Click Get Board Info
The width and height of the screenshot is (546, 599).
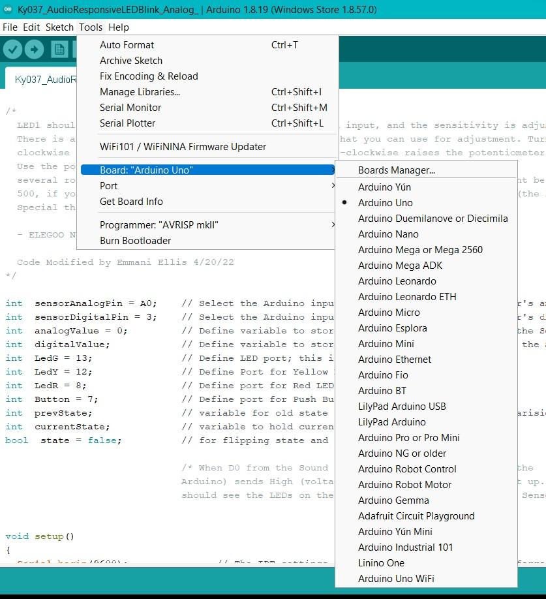207,202
